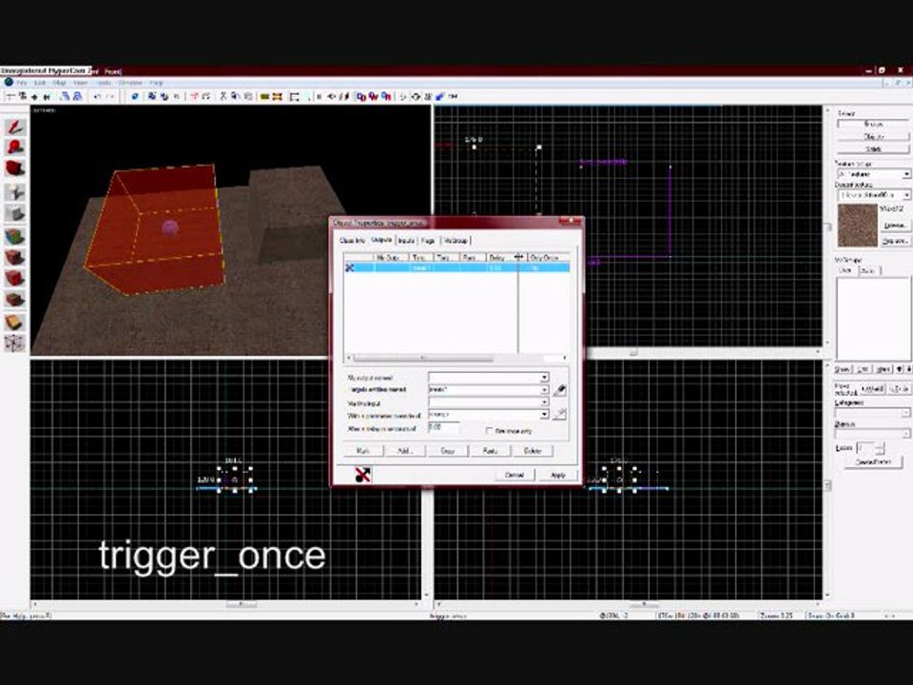913x685 pixels.
Task: Click the Delete button in dialog
Action: coord(533,451)
